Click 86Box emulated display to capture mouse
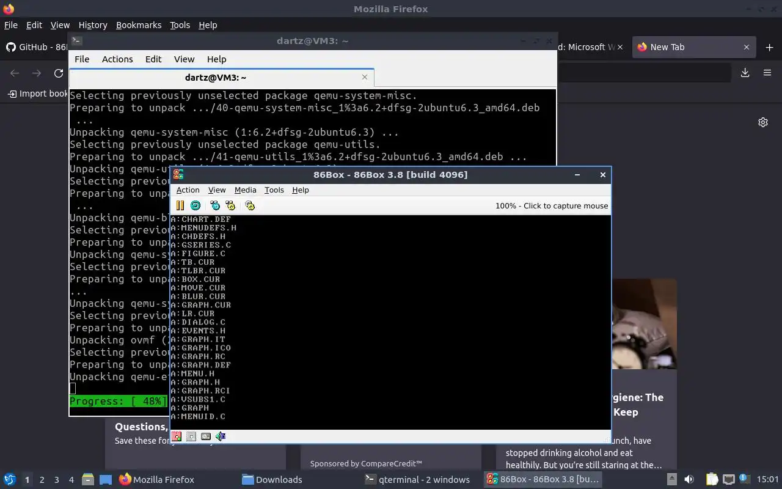782x489 pixels. (x=390, y=322)
